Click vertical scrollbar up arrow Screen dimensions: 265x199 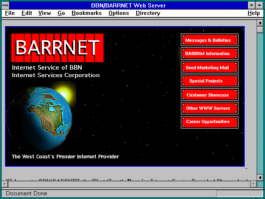260,23
